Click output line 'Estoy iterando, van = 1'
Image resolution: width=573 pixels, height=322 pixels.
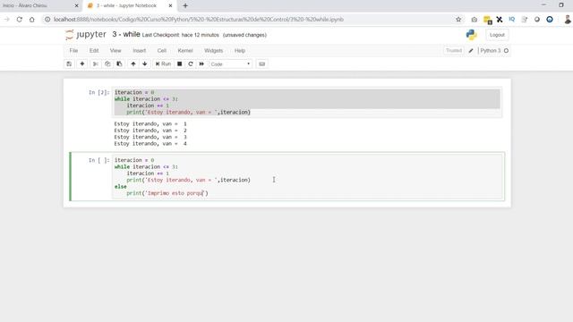[150, 123]
